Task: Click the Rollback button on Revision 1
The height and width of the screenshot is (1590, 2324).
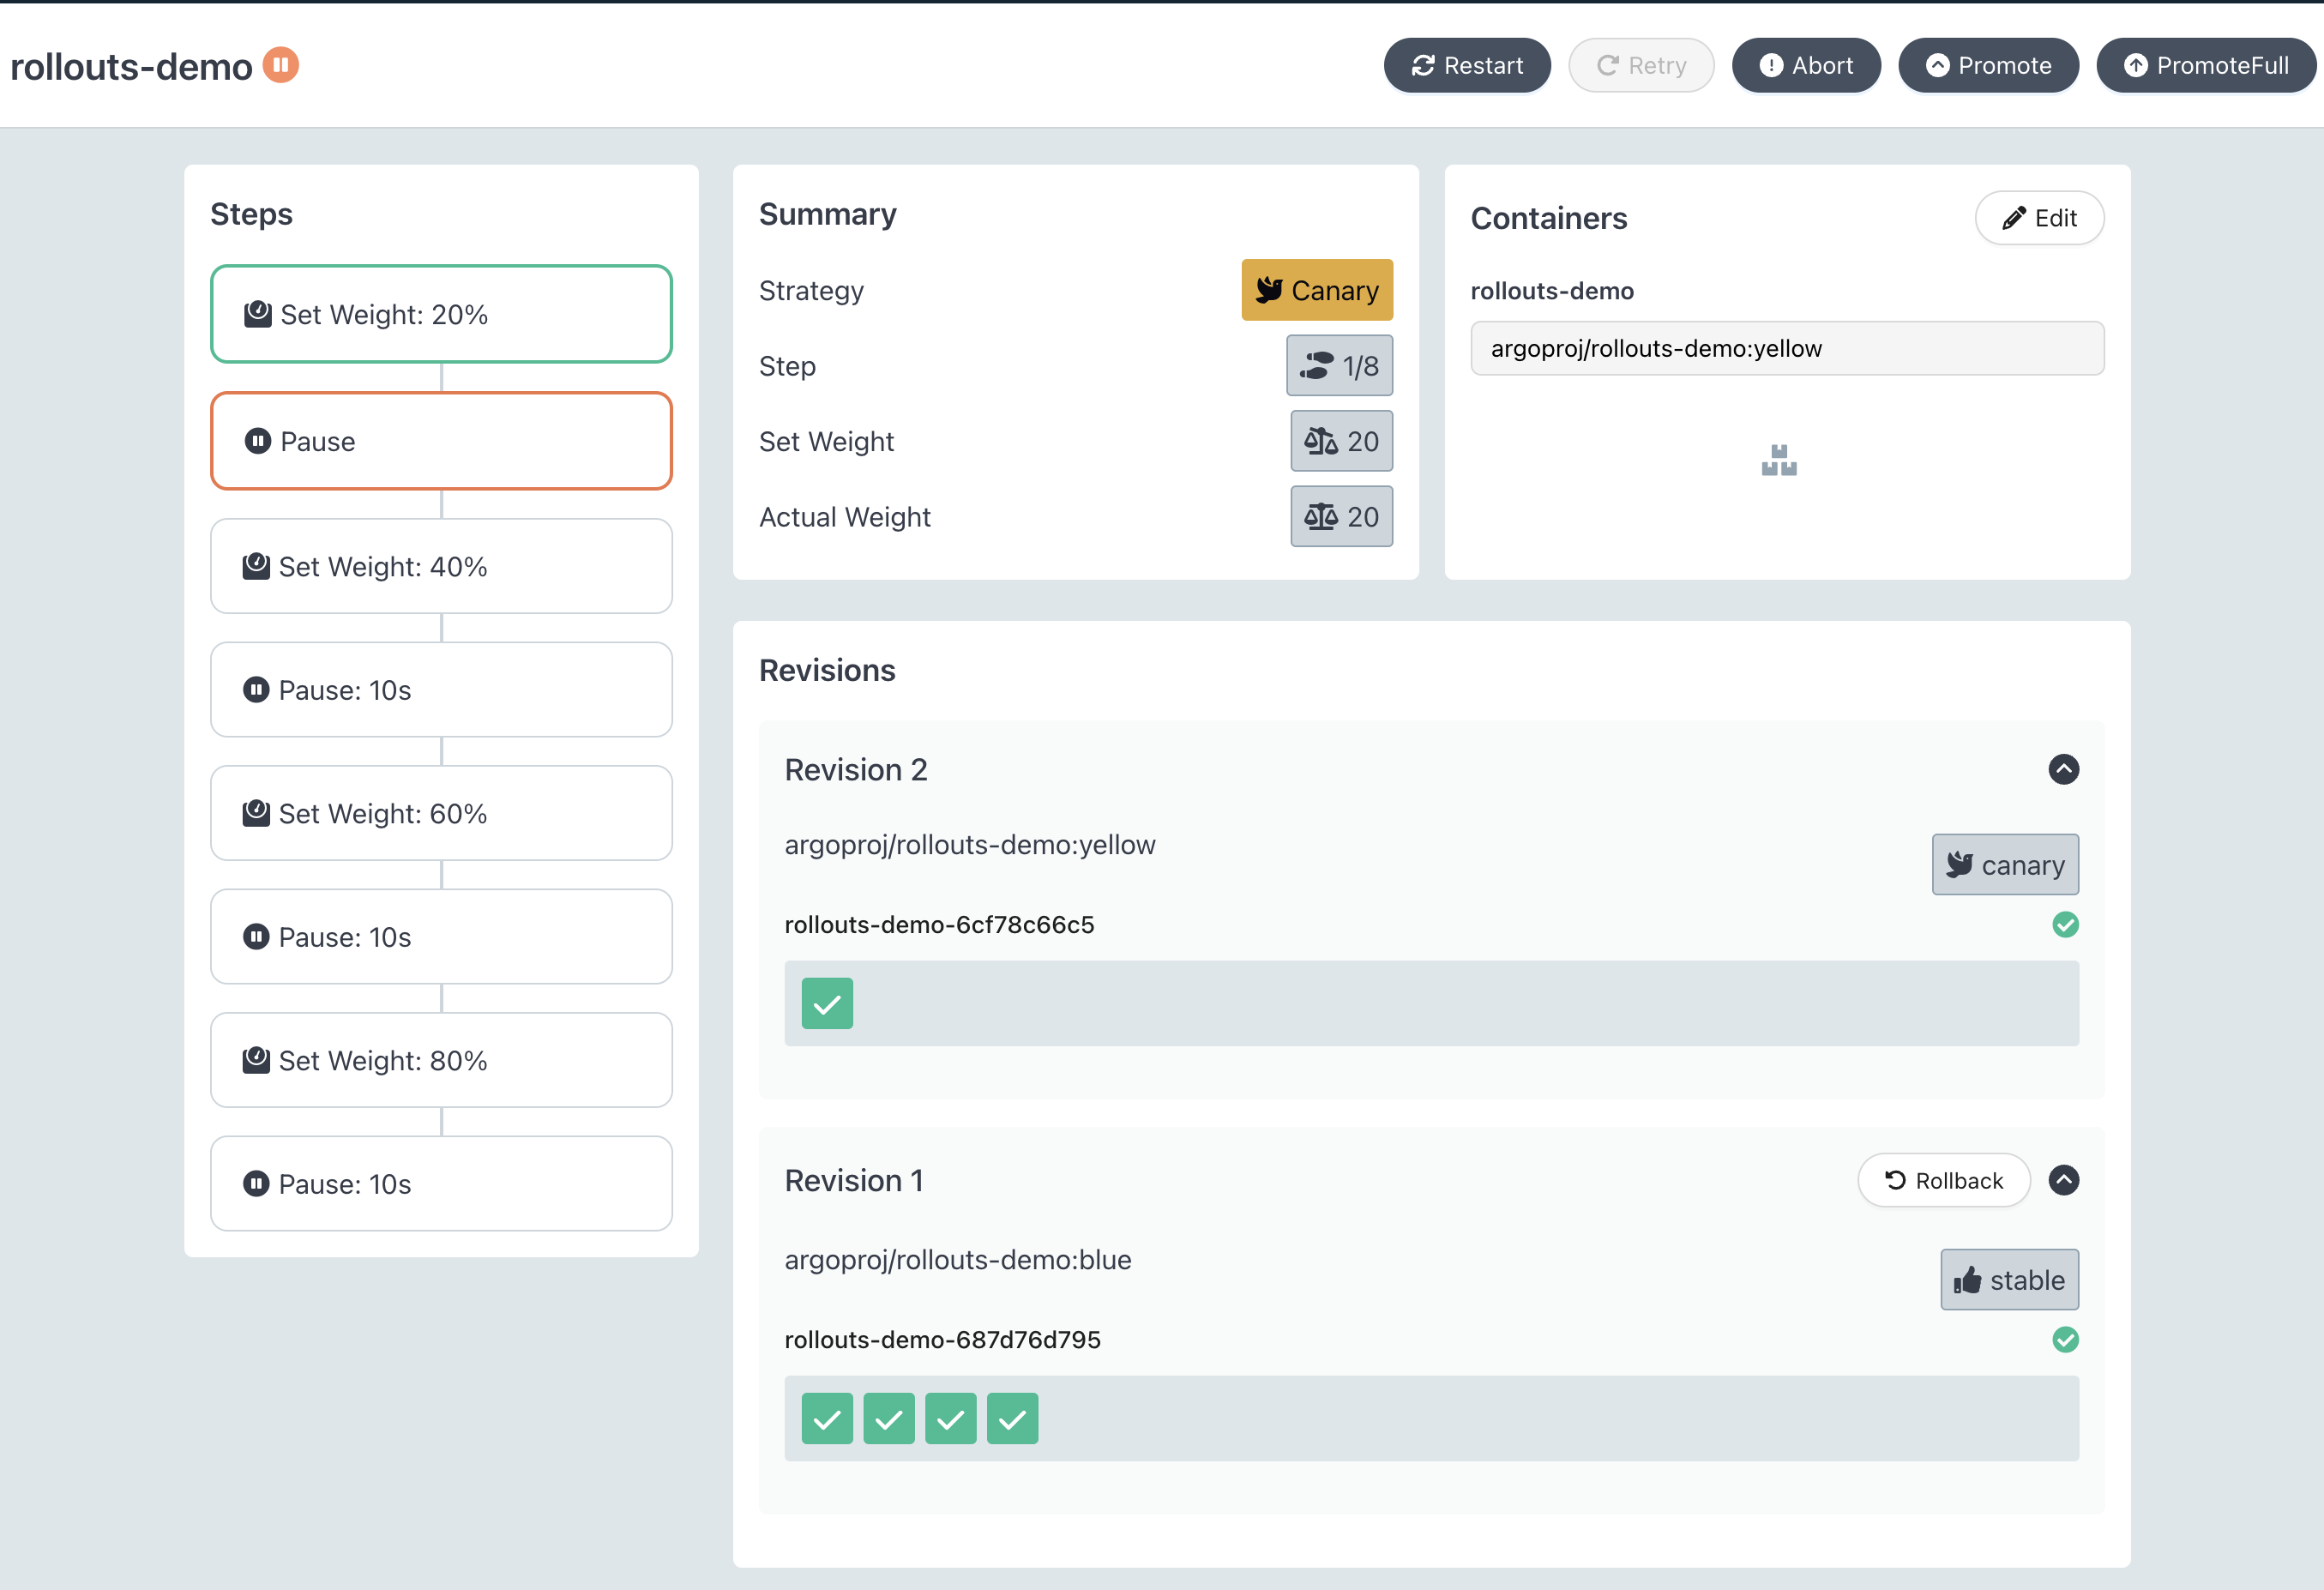Action: (x=1943, y=1180)
